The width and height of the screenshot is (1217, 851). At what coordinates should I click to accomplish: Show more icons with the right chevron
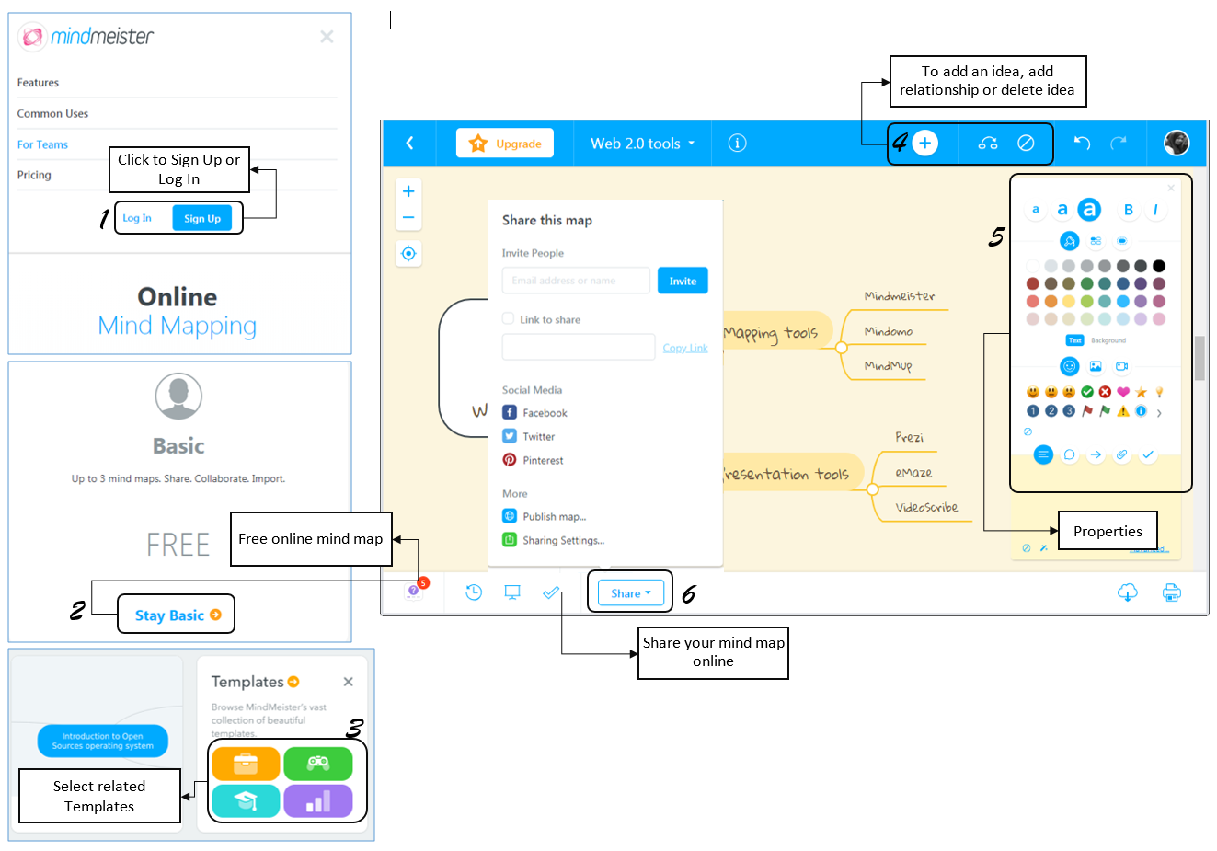pos(1159,413)
